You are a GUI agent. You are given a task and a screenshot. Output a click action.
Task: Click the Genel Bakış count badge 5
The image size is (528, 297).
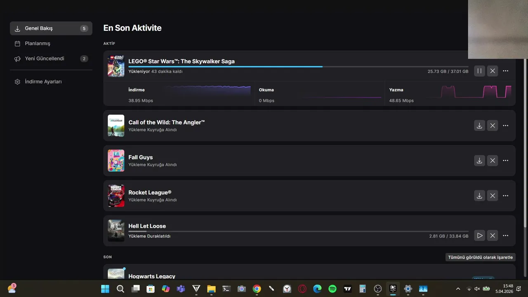[84, 28]
